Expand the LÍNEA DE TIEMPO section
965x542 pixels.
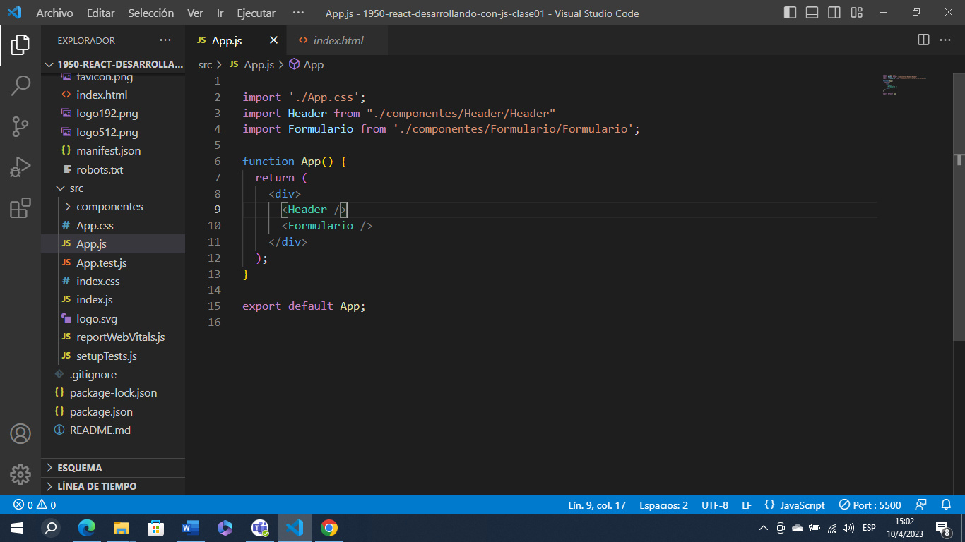(x=113, y=486)
